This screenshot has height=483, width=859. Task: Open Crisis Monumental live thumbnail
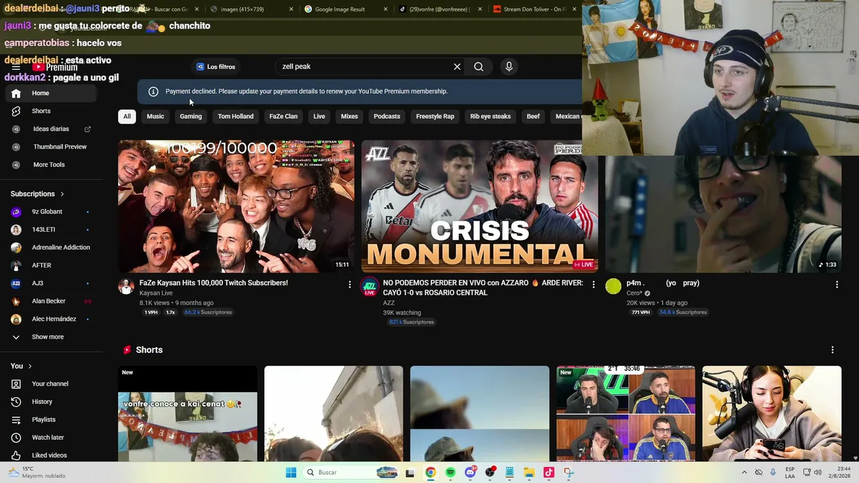(x=479, y=206)
